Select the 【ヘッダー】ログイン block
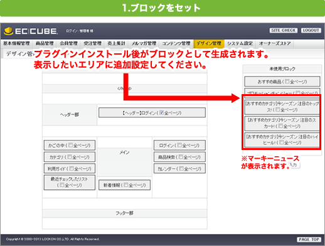 [152, 112]
